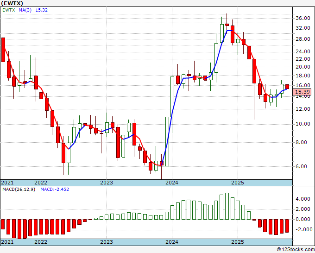This screenshot has height=253, width=315.
Task: Click 2025 on the MACD timeline
Action: point(238,242)
